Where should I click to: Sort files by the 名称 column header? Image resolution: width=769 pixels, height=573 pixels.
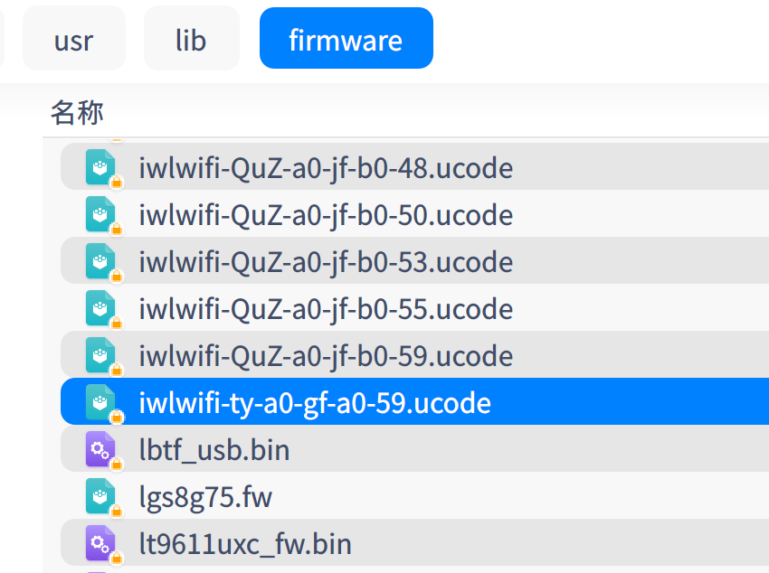[77, 113]
